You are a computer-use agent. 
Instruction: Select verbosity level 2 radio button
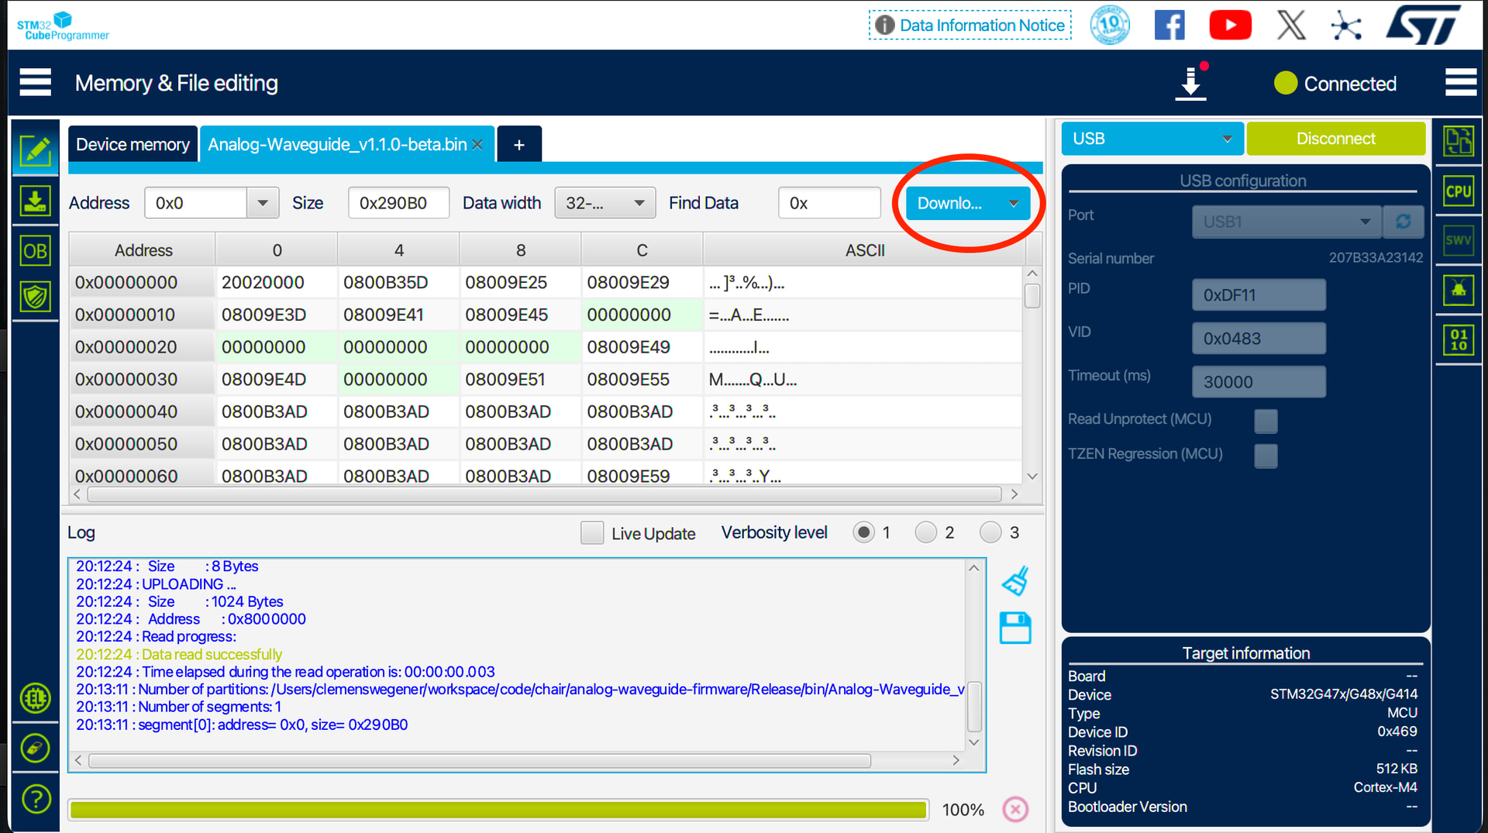pyautogui.click(x=925, y=532)
